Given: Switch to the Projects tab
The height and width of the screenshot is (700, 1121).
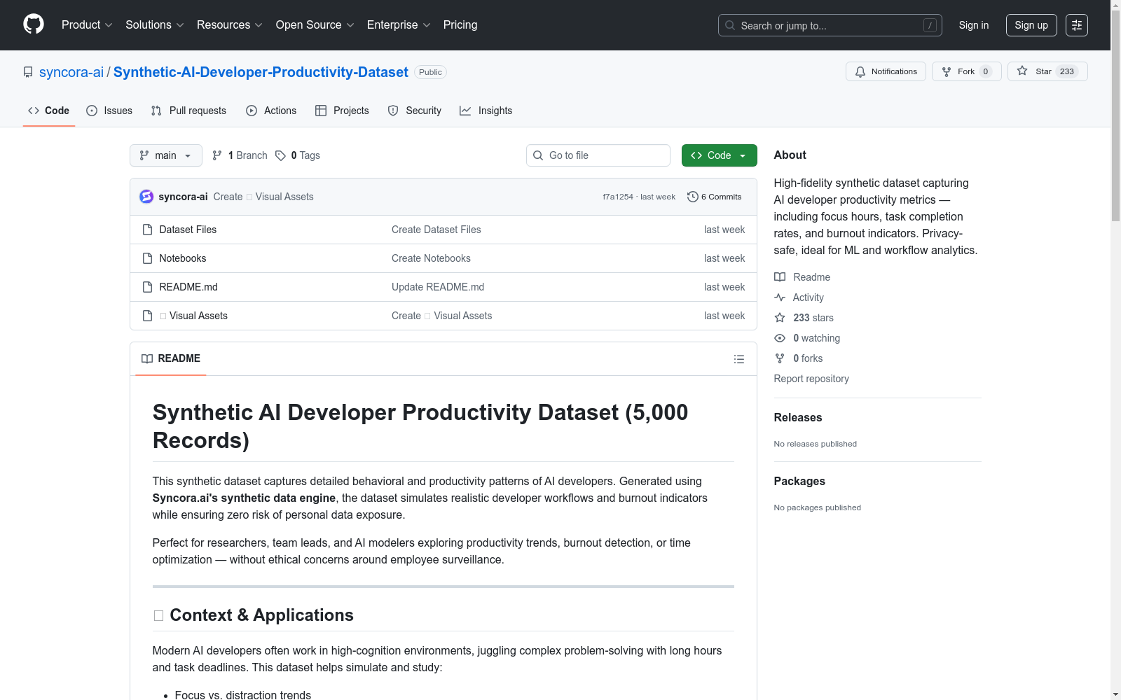Looking at the screenshot, I should [342, 111].
